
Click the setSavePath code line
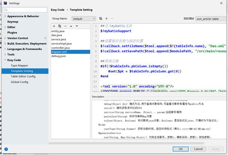(163, 51)
